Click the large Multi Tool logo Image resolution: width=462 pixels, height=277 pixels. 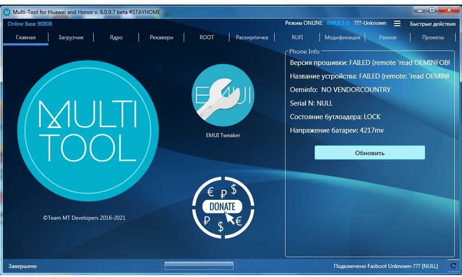(88, 131)
